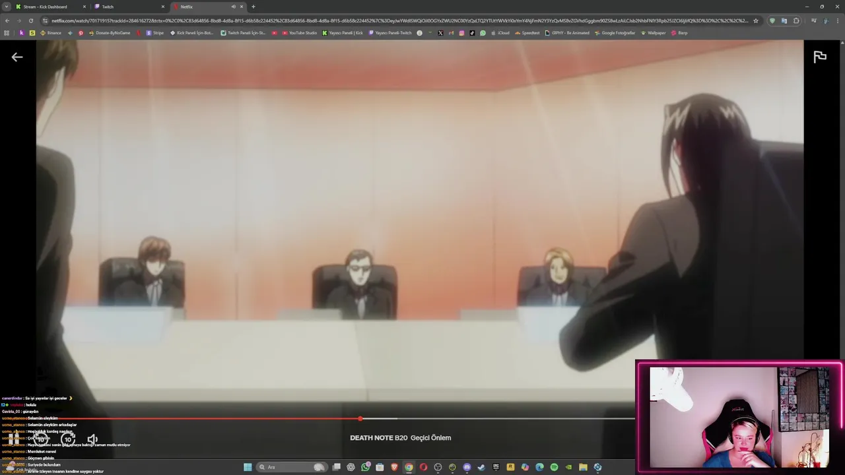Launch Opera from the taskbar
This screenshot has width=845, height=475.
pos(423,467)
